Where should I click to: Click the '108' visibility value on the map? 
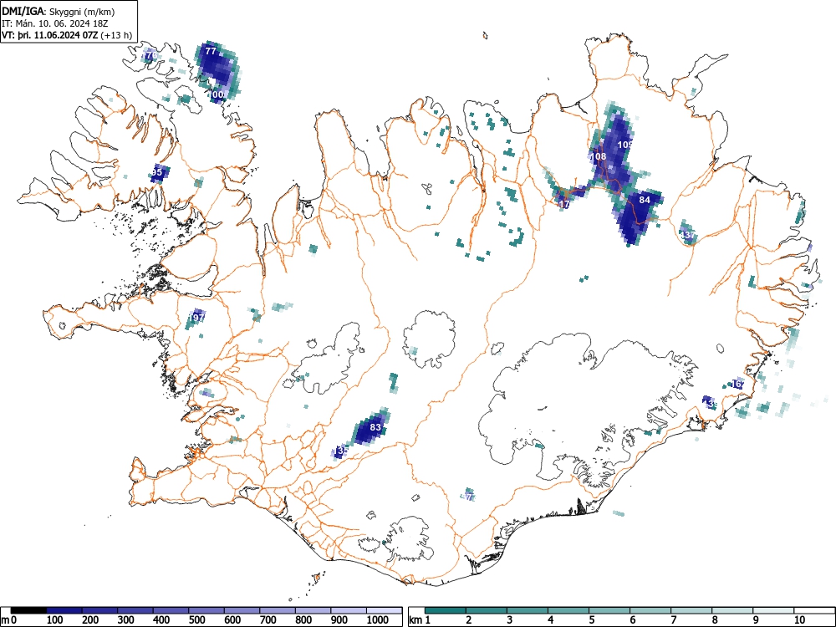coord(599,157)
